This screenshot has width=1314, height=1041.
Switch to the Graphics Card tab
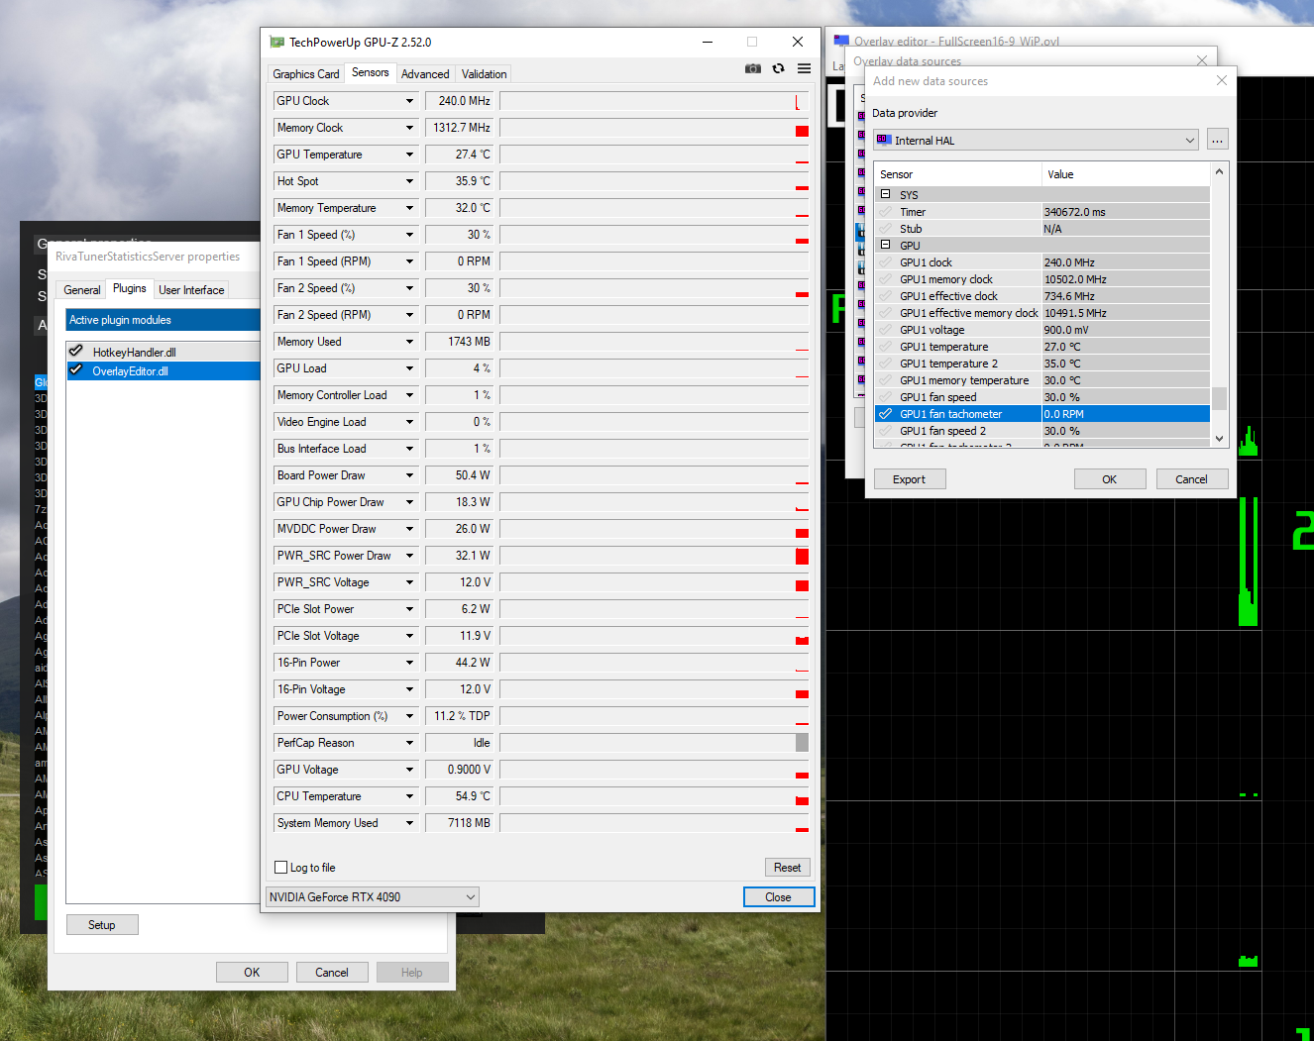pos(306,74)
